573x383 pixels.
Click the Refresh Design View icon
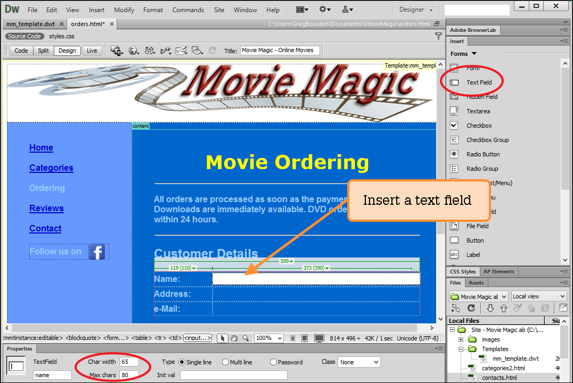point(212,51)
